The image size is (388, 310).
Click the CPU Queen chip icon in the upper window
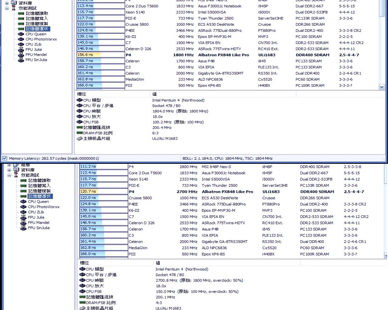21,34
